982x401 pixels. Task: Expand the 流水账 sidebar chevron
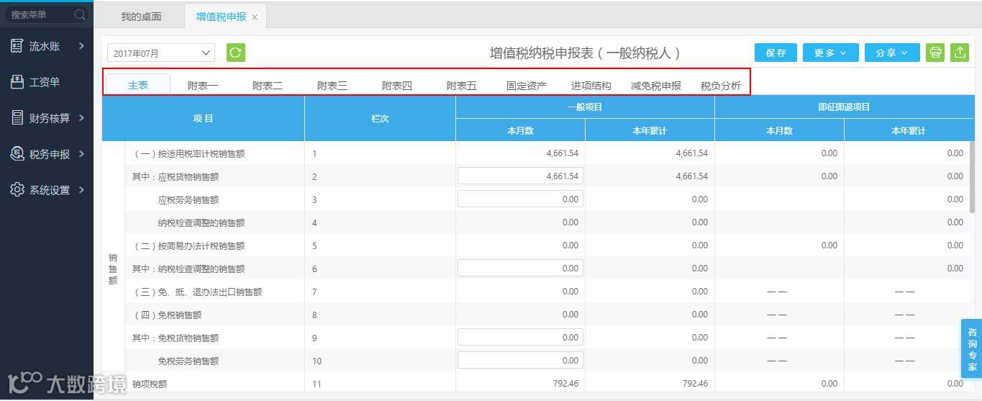[x=81, y=46]
